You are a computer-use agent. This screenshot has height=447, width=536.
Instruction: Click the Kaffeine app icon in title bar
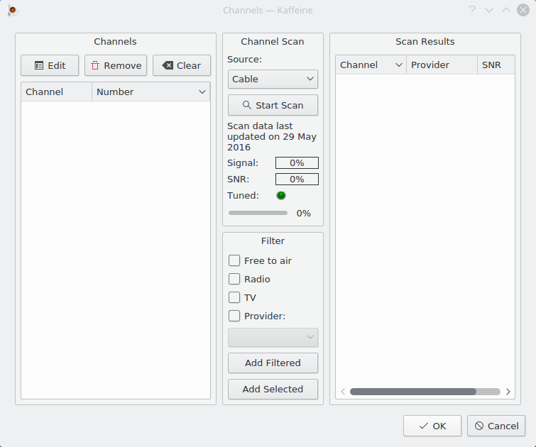tap(12, 10)
